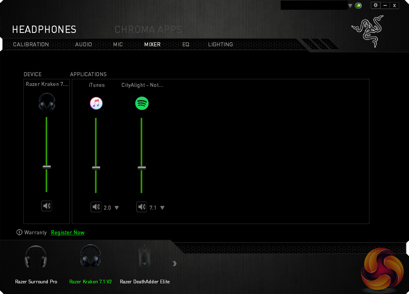Mute the Razer Kraken device volume
The width and height of the screenshot is (409, 294).
47,206
